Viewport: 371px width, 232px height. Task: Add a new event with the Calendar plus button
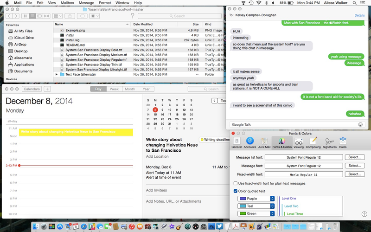click(47, 89)
